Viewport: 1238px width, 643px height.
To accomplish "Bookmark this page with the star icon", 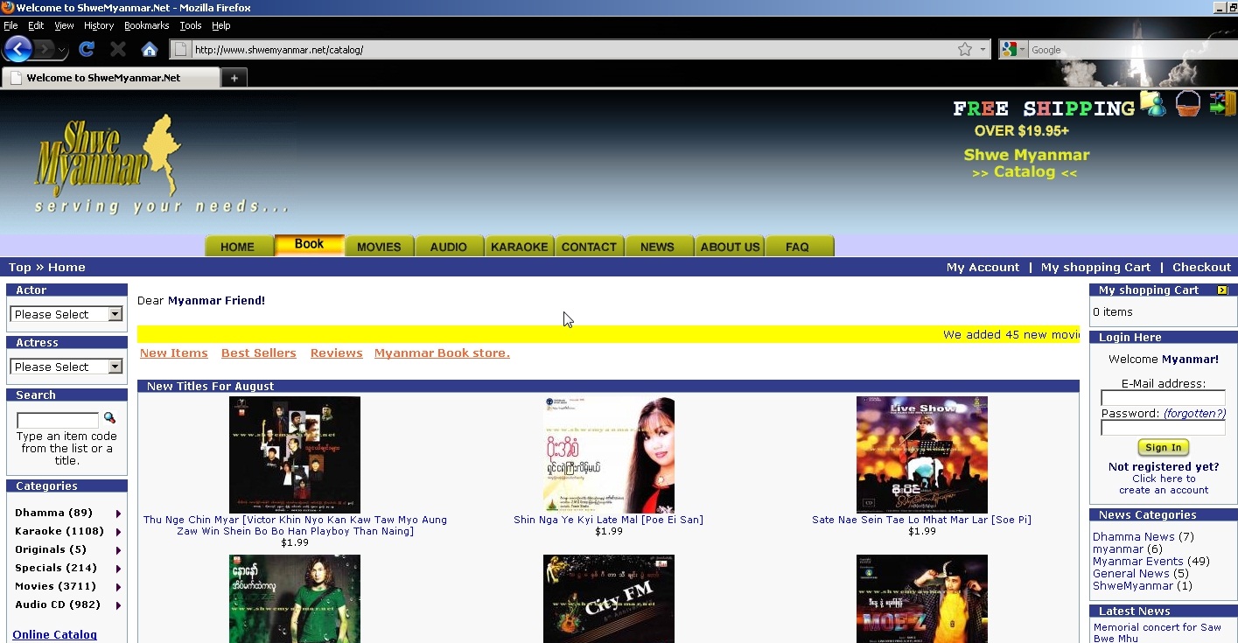I will 965,50.
